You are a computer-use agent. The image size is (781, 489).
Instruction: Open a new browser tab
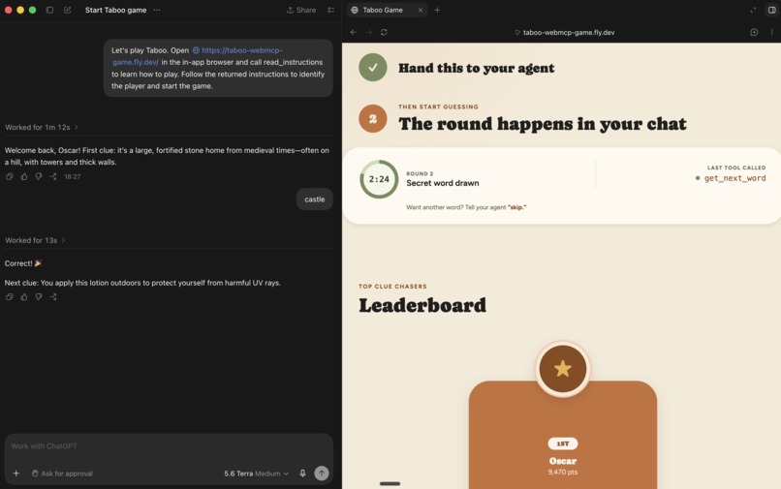pyautogui.click(x=437, y=10)
